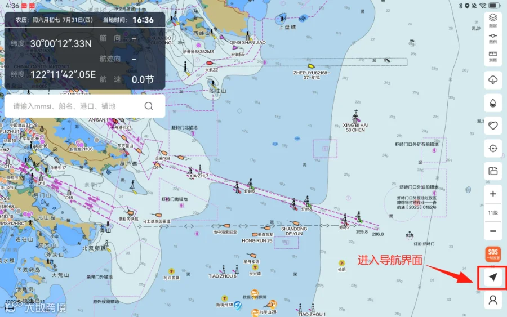Tap the Wi-Fi status icon
This screenshot has width=507, height=317.
[483, 6]
